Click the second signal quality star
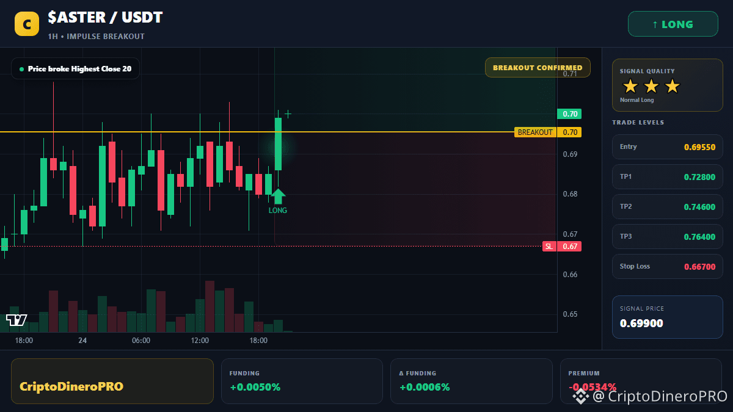 pyautogui.click(x=651, y=86)
